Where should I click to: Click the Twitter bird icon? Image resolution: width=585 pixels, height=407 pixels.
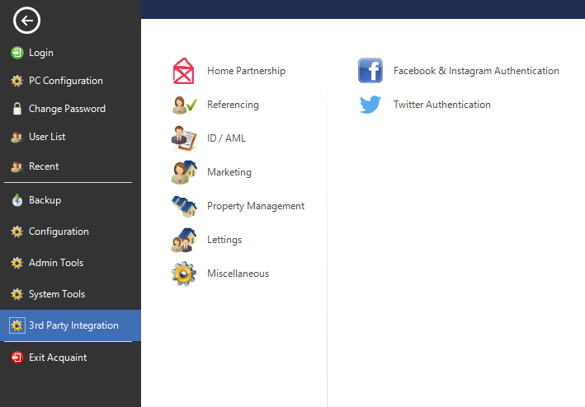[x=370, y=105]
